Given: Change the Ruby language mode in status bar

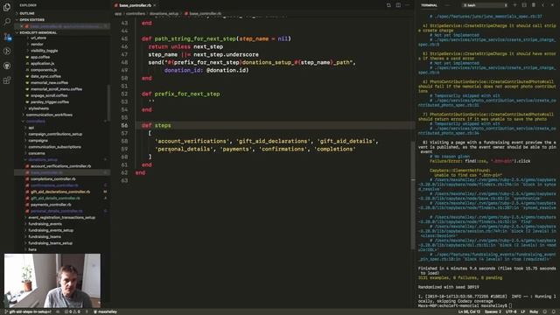Looking at the screenshot, I should pos(534,311).
